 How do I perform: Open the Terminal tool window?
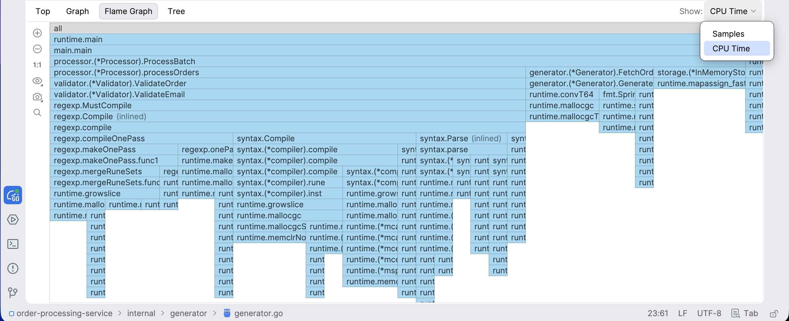pos(13,244)
